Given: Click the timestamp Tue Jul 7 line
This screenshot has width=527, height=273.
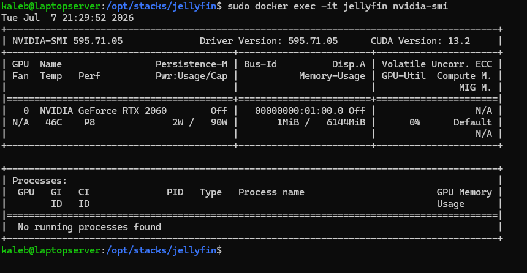Looking at the screenshot, I should coord(67,18).
